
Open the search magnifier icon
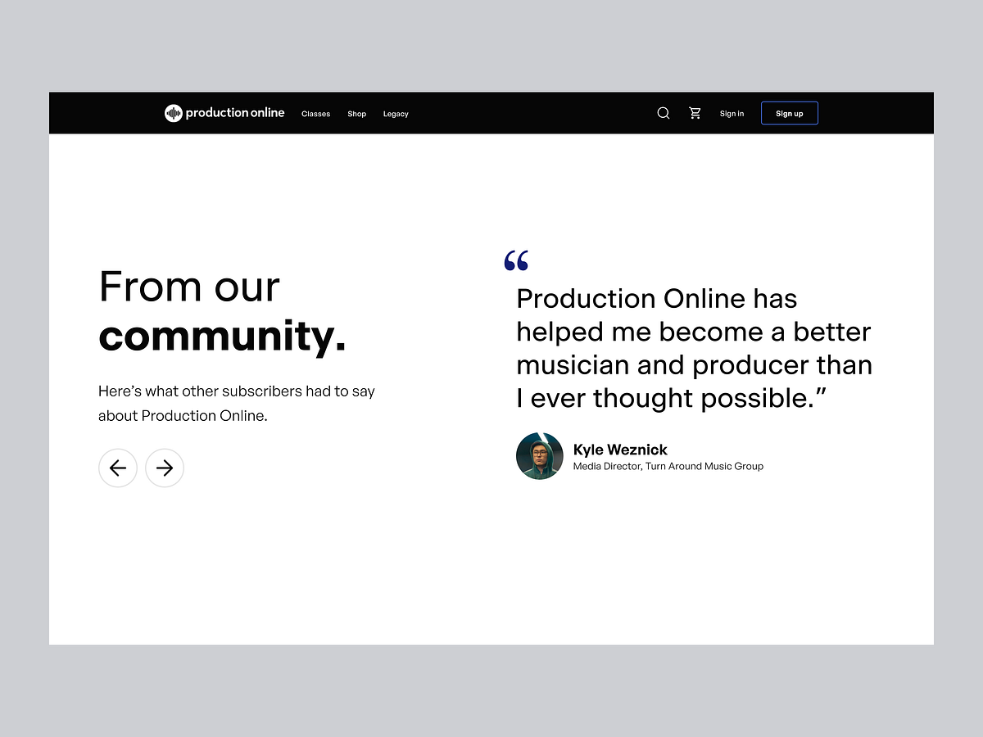(663, 113)
